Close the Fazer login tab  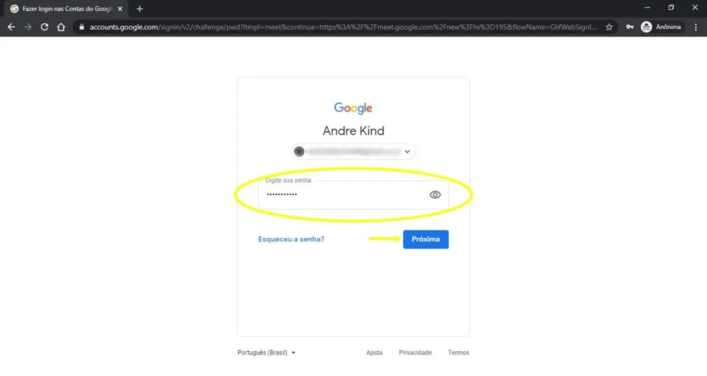[120, 8]
